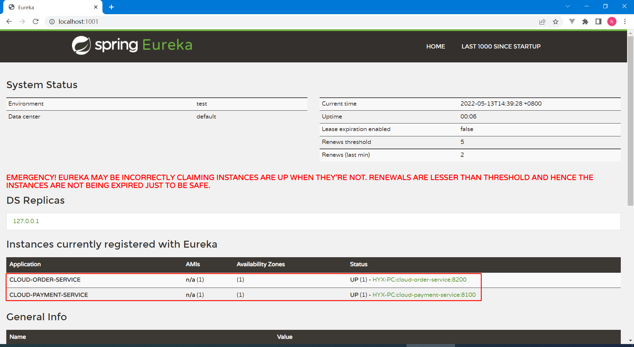Open Chrome's three-dot menu

tap(625, 22)
